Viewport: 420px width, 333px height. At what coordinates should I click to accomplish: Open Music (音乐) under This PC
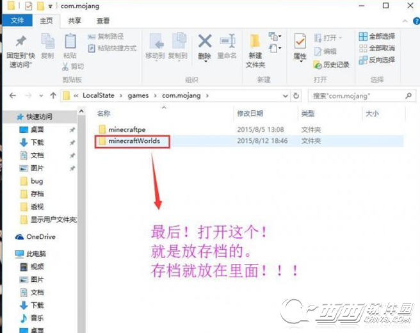click(x=32, y=318)
